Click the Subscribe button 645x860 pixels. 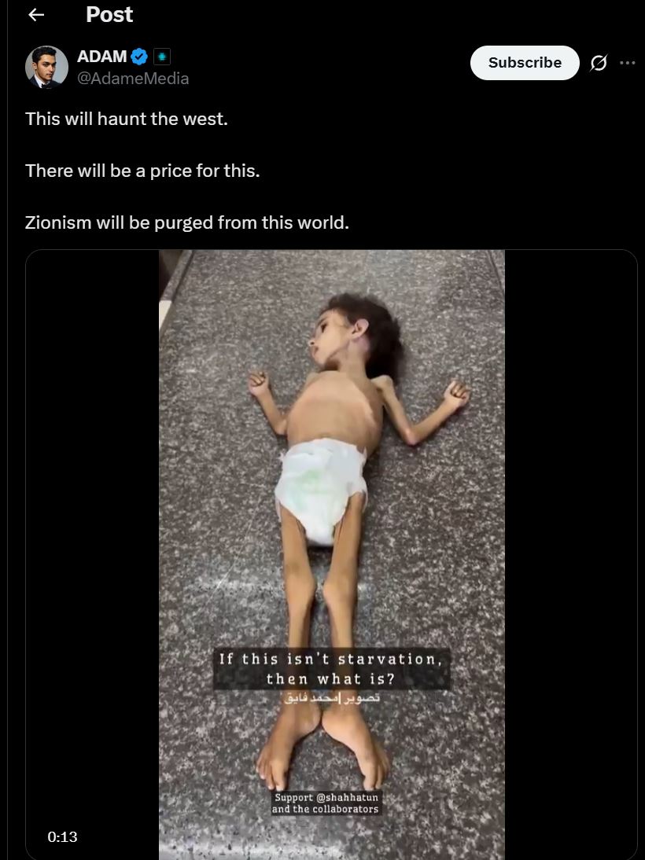pyautogui.click(x=524, y=63)
